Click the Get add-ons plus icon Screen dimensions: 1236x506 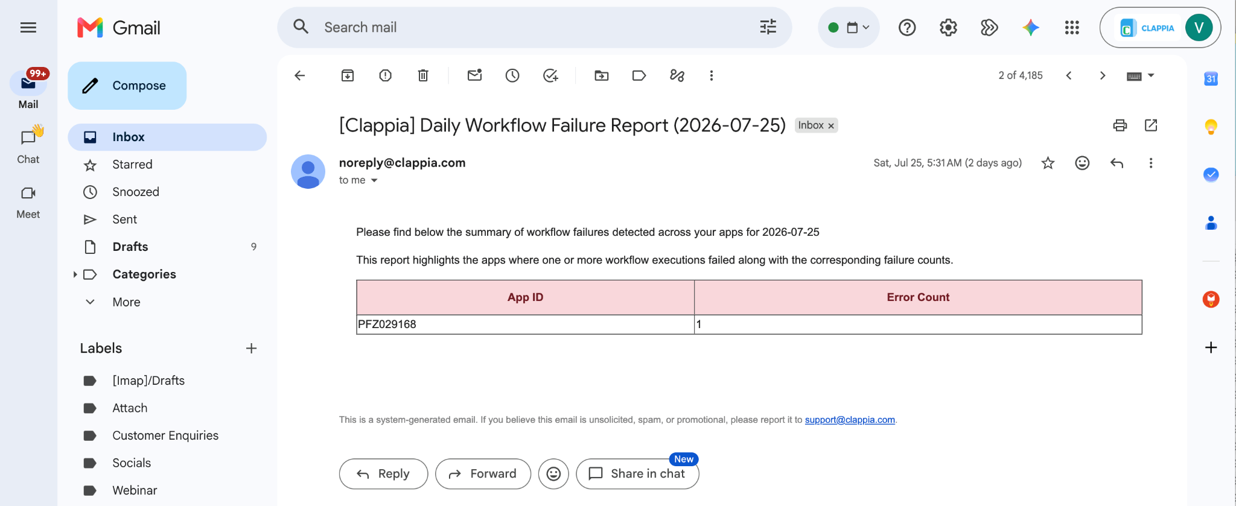[x=1211, y=347]
